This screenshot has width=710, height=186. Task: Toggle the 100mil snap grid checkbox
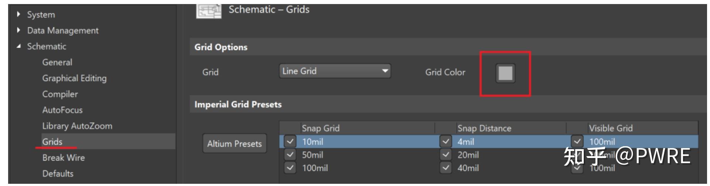tap(290, 168)
